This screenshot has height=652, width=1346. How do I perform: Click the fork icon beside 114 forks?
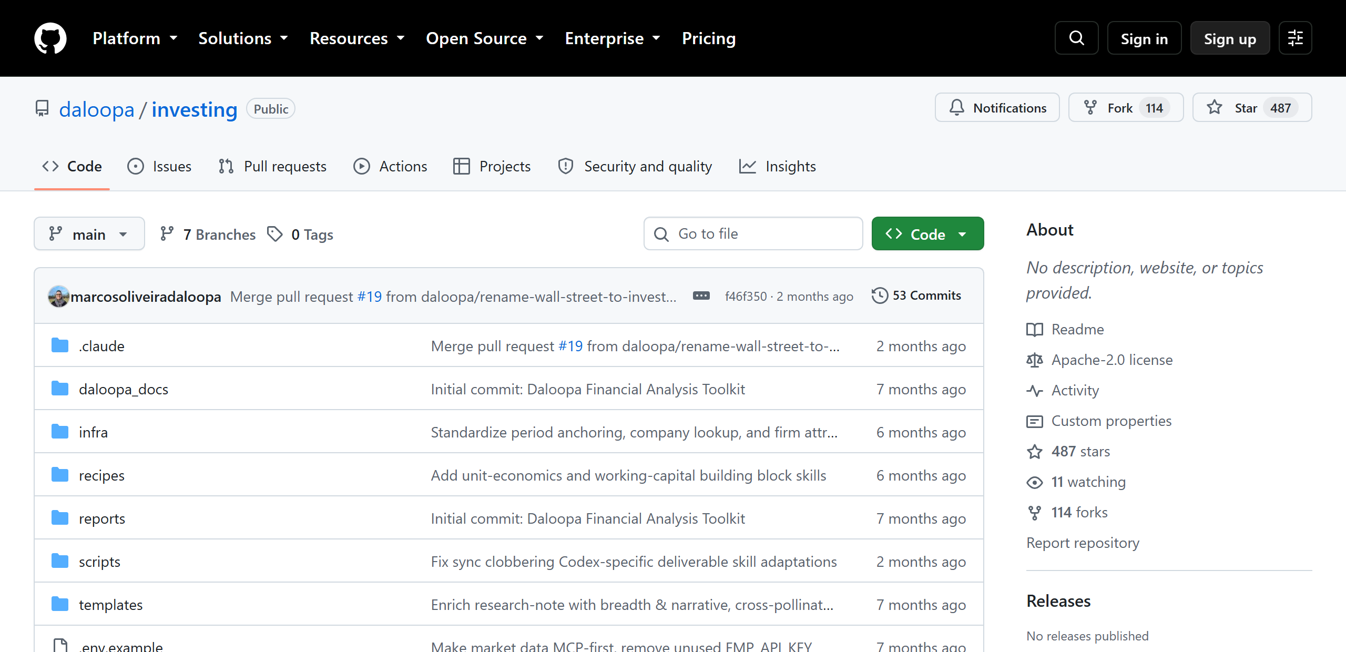[1035, 513]
